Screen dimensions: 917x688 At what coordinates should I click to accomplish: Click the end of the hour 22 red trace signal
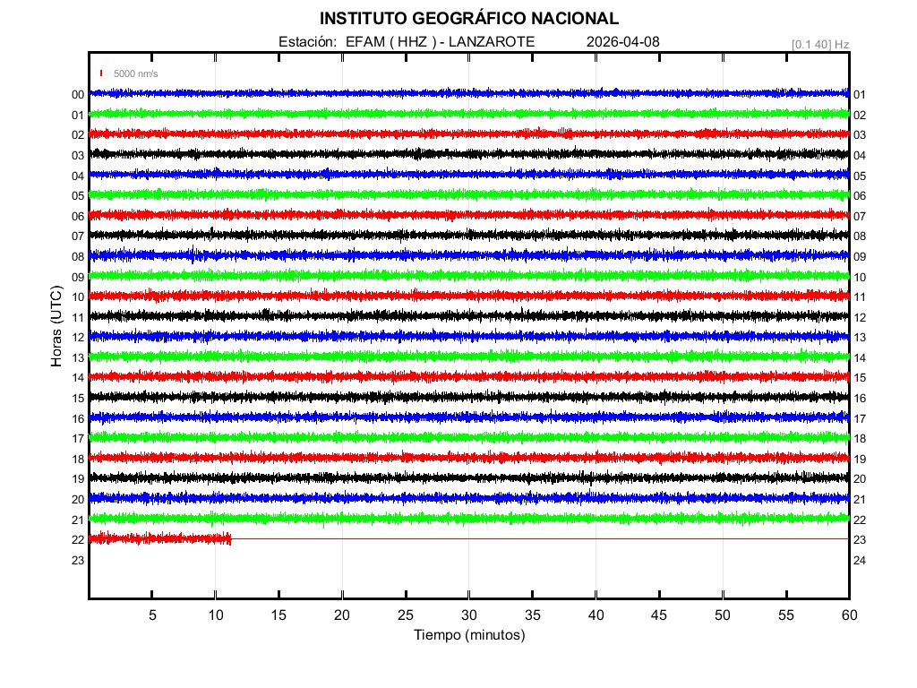[230, 538]
